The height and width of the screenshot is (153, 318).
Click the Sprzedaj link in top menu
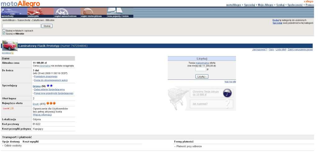(249, 5)
